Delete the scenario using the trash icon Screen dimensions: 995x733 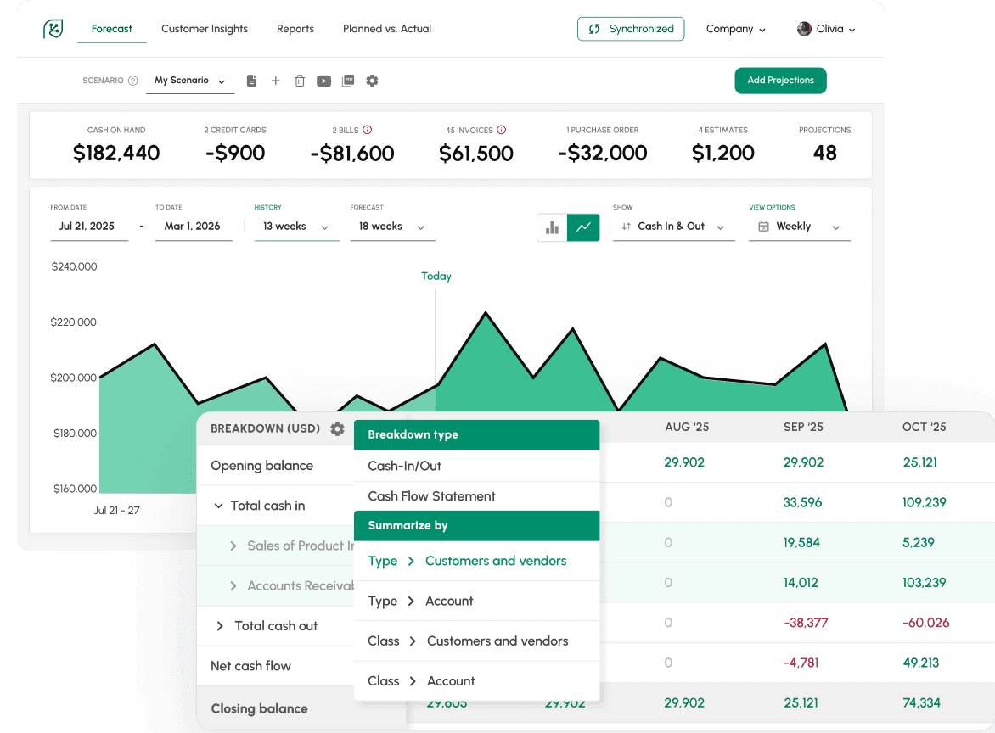[x=300, y=81]
